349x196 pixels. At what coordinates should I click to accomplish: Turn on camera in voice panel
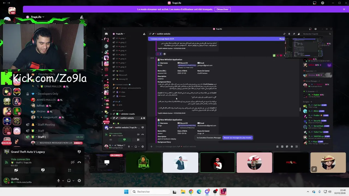tap(16, 170)
